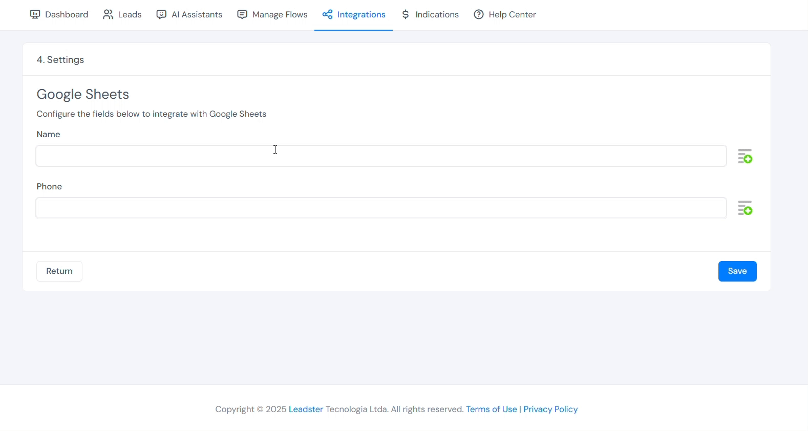Screen dimensions: 808x431
Task: Click the 'Name' field label
Action: 49,134
